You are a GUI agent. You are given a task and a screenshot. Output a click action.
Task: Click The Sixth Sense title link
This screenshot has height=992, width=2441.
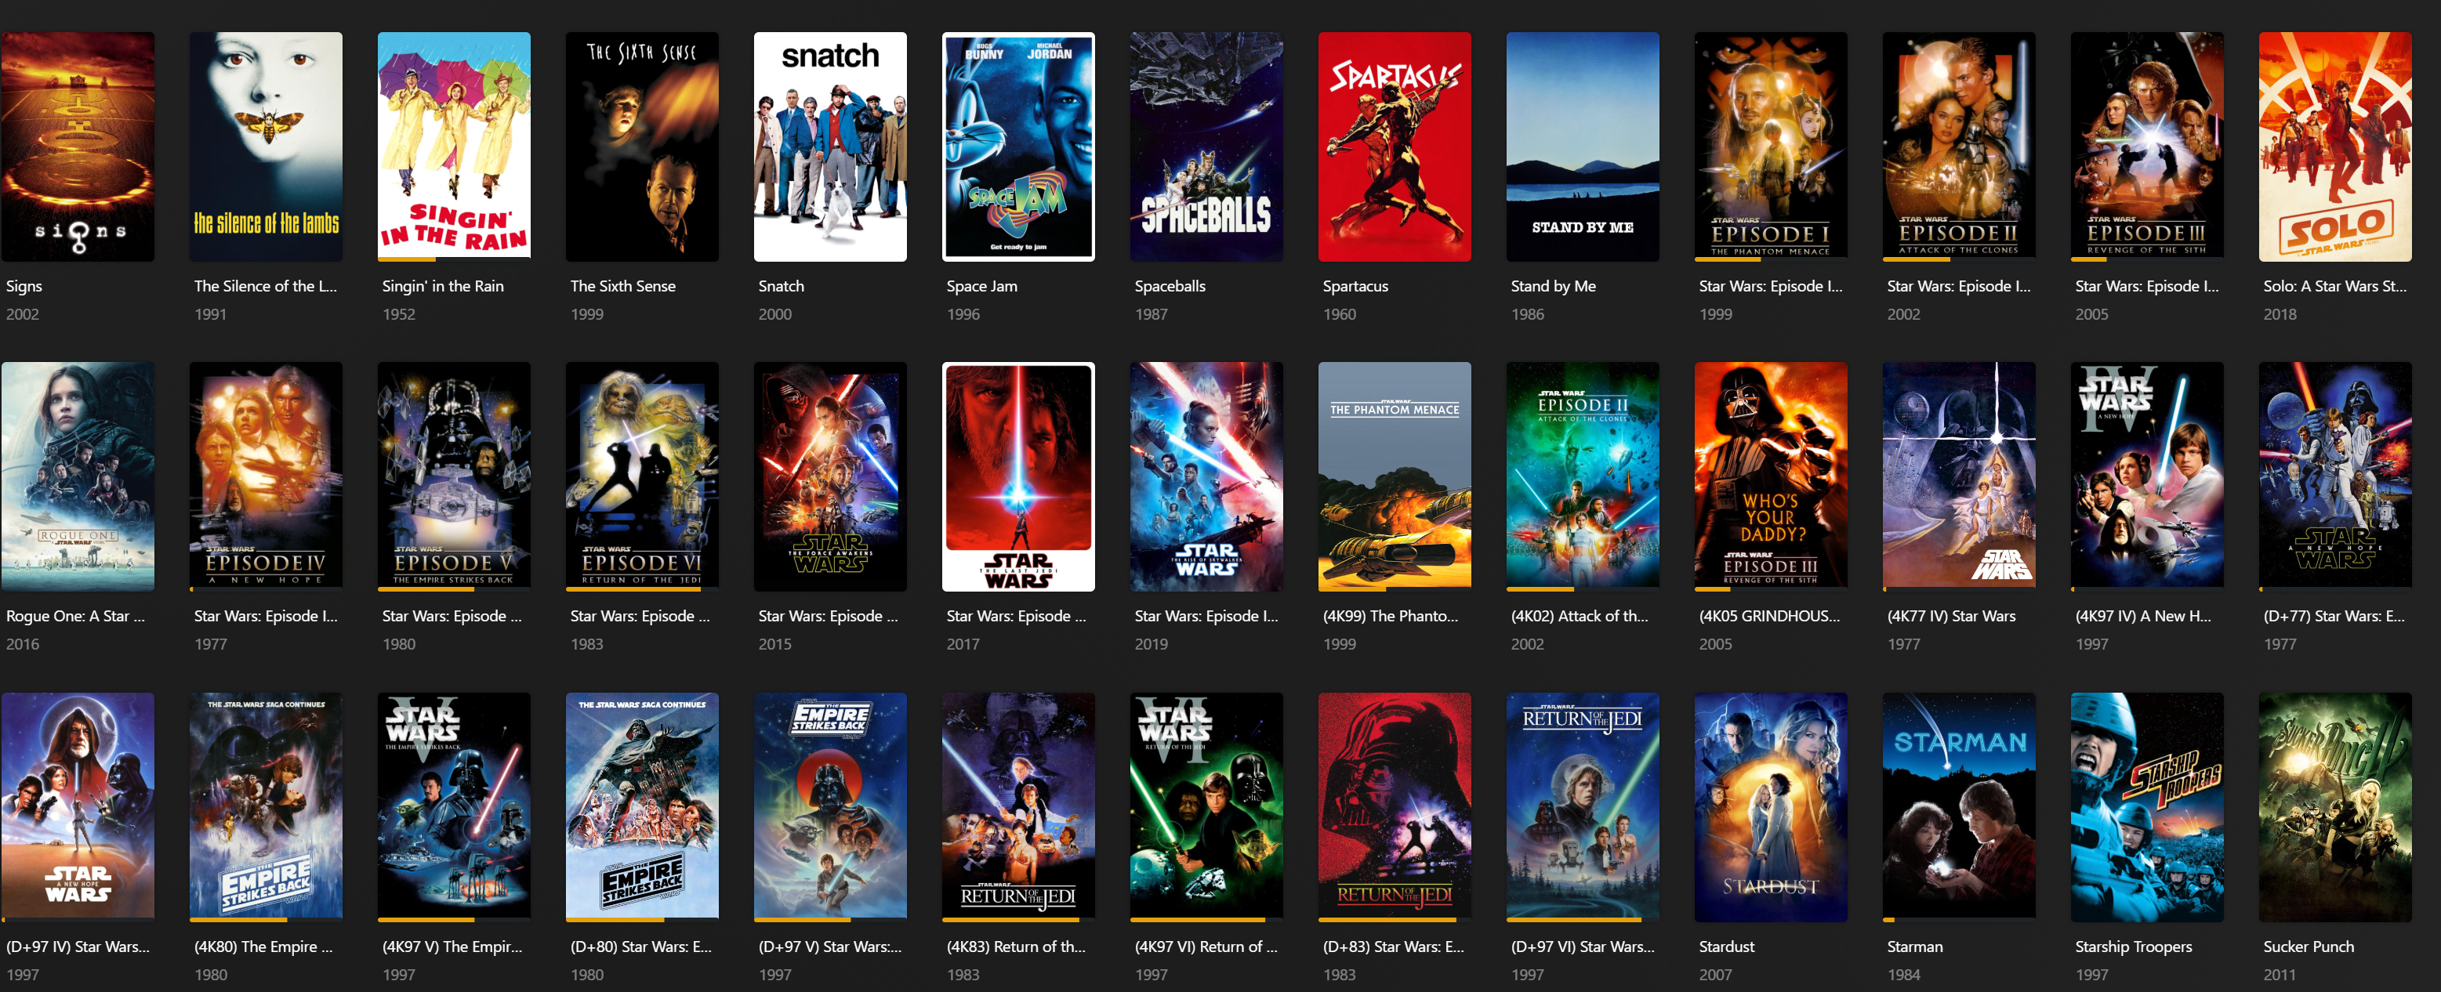tap(622, 286)
